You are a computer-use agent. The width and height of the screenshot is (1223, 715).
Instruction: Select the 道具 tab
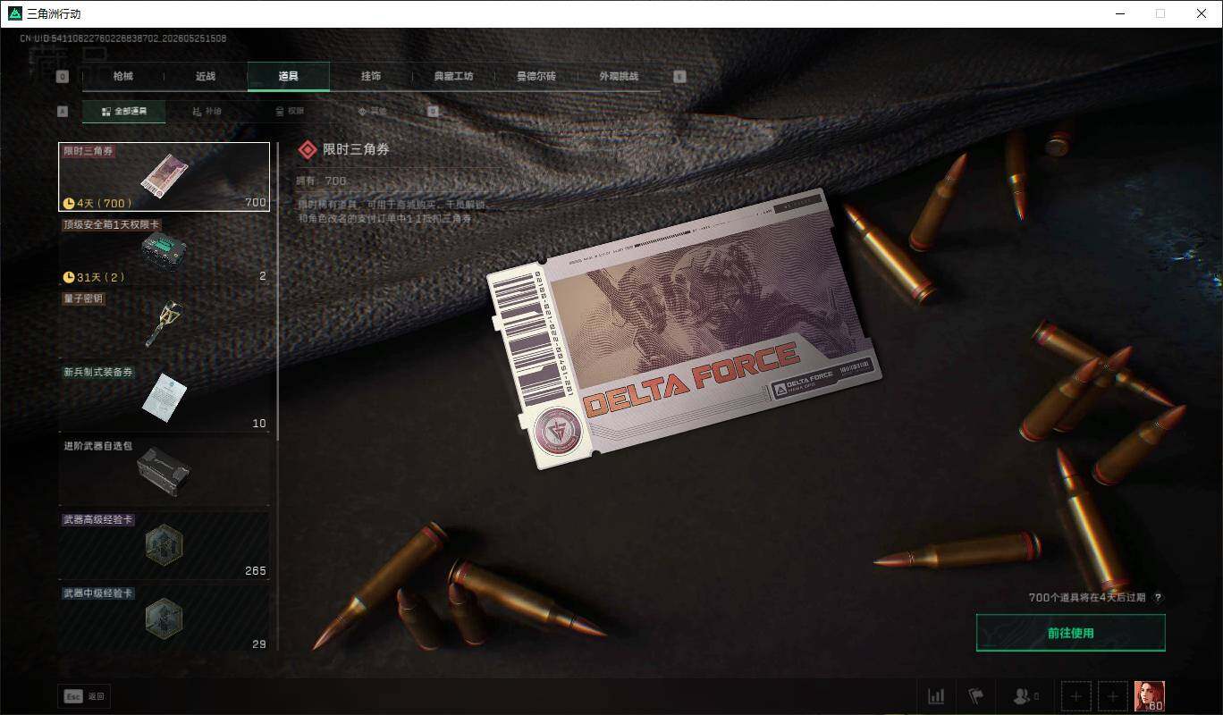[288, 77]
